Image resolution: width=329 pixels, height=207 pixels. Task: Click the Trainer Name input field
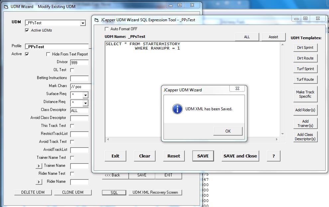click(79, 166)
